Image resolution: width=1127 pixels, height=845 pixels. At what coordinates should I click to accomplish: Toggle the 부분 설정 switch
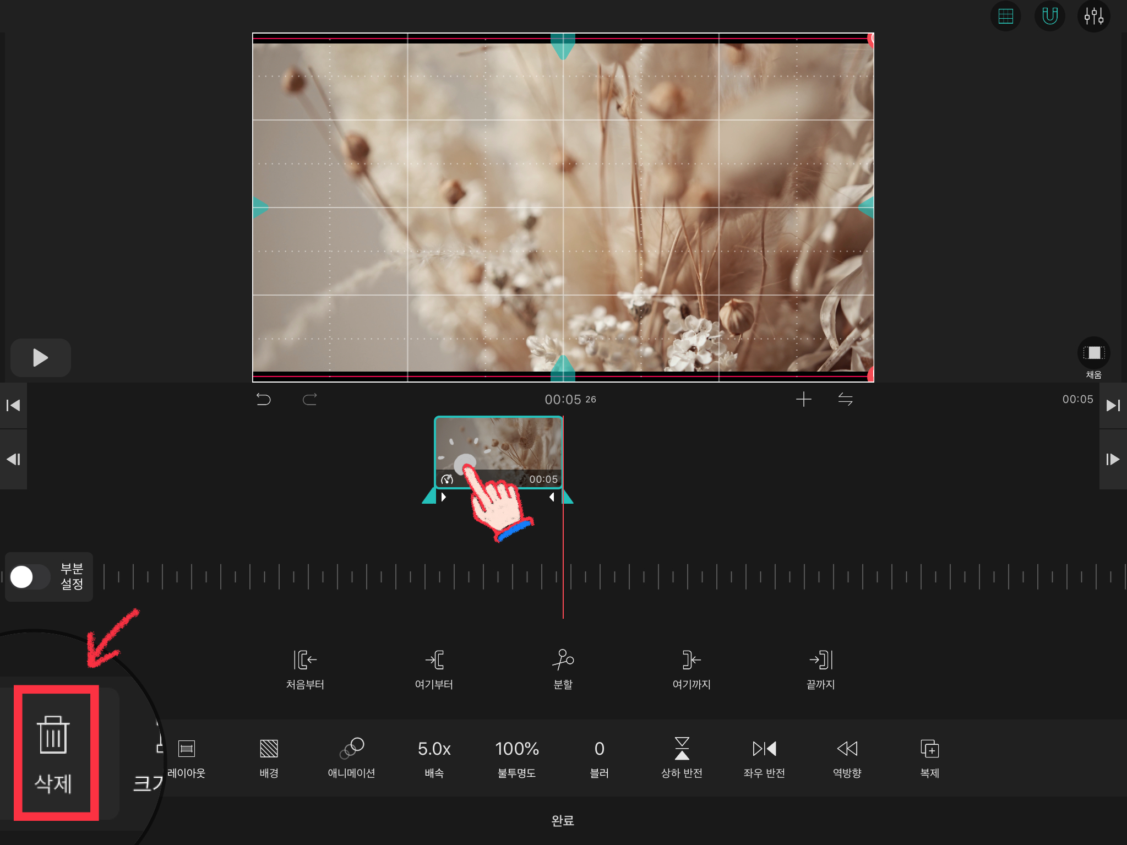(30, 577)
